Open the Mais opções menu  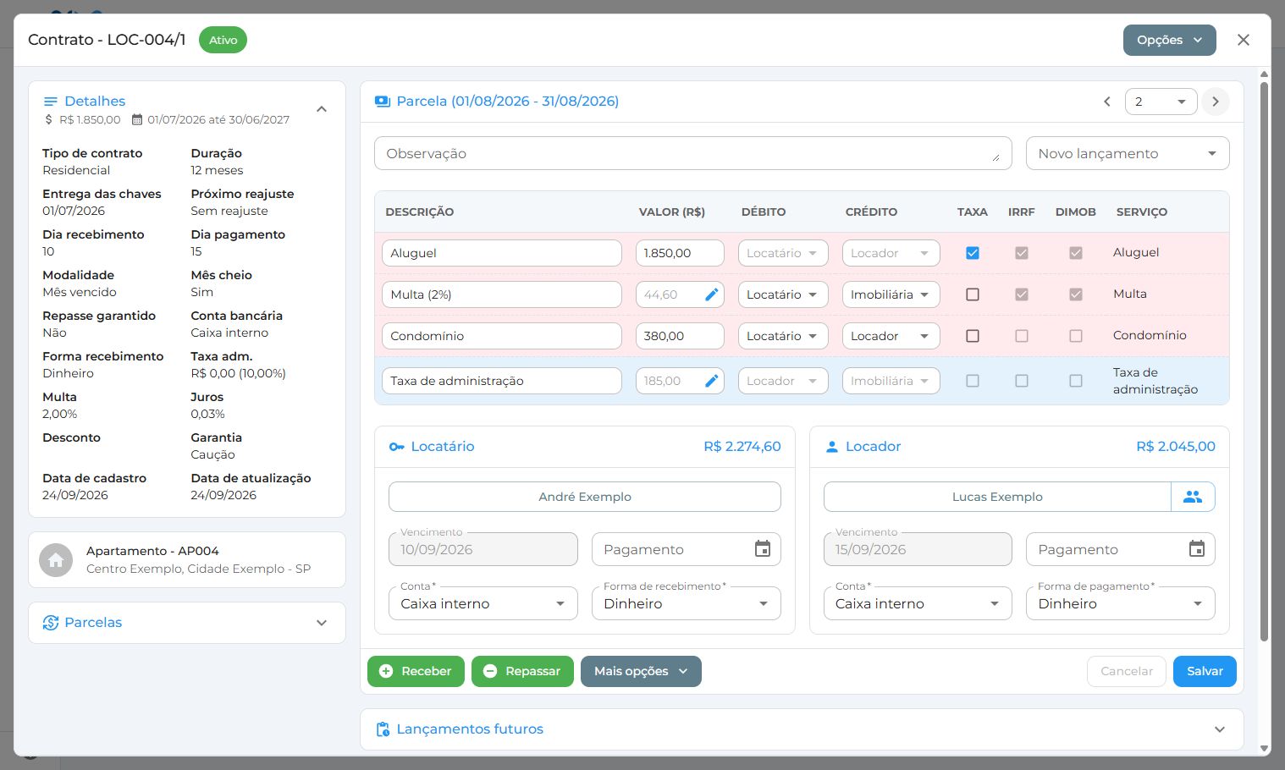coord(641,671)
